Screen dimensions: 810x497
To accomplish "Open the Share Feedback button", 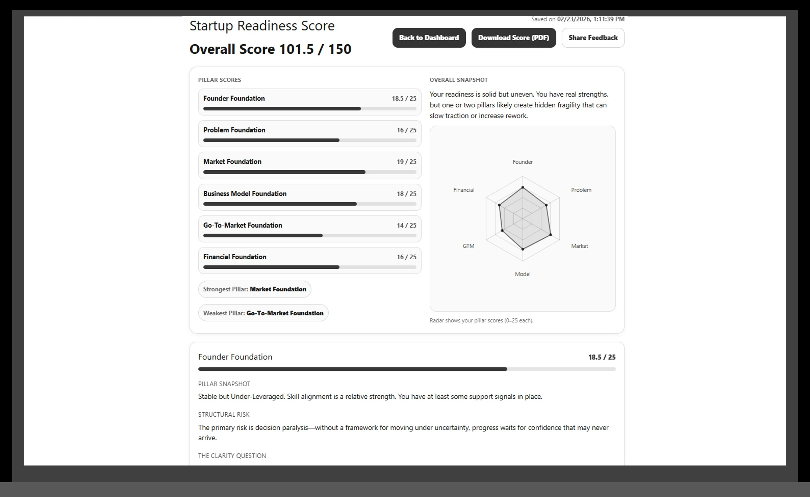I will (x=593, y=38).
